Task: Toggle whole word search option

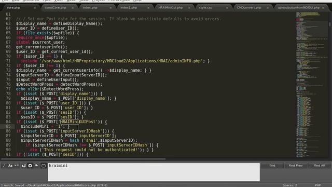Action: click(x=17, y=166)
